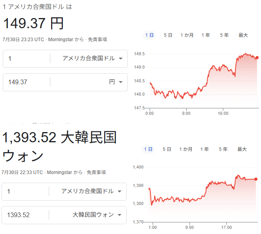Show the 1か月 range on the won chart
This screenshot has height=234, width=261.
pyautogui.click(x=186, y=149)
